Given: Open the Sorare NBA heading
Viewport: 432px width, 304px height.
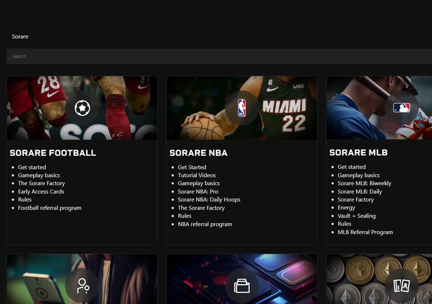Looking at the screenshot, I should (198, 153).
